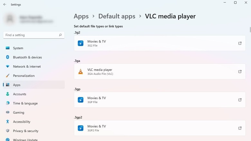
Task: Open the System settings category
Action: point(18,48)
